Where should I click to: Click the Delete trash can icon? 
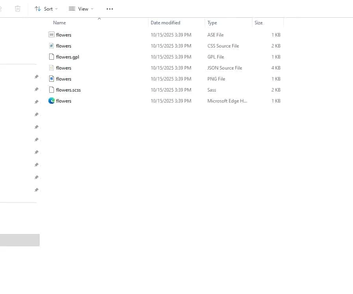coord(18,9)
